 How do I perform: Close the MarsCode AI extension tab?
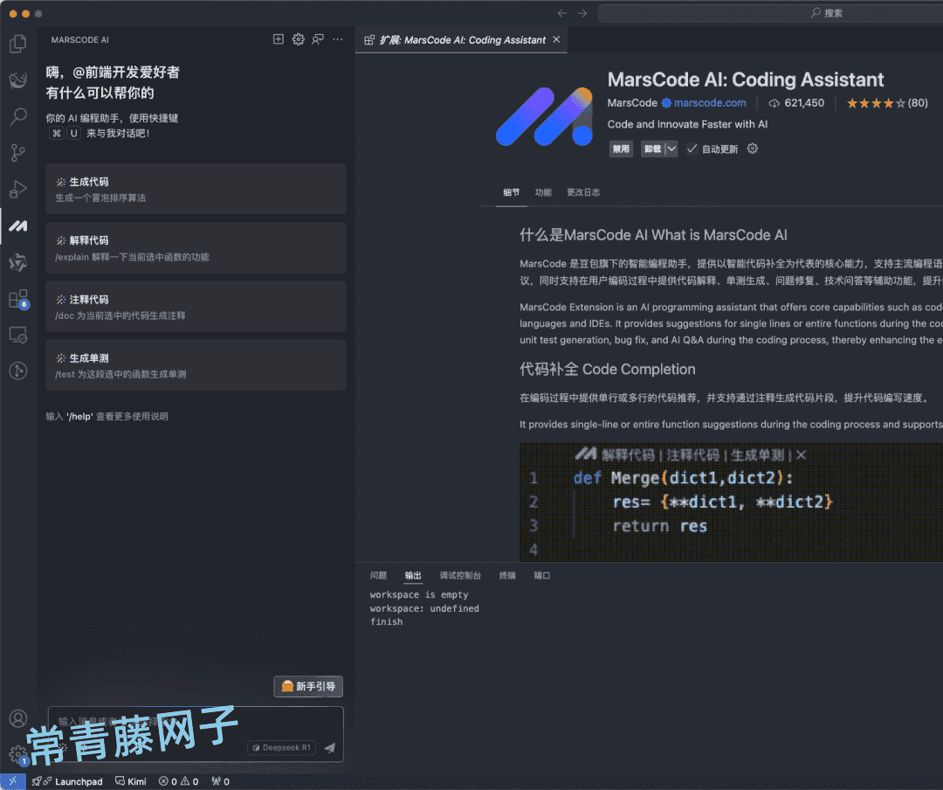tap(556, 39)
